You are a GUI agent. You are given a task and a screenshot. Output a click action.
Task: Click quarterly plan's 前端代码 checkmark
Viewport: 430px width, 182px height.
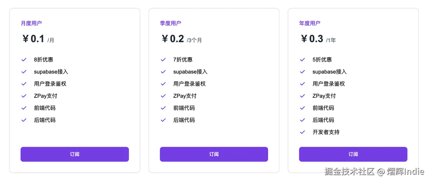163,108
